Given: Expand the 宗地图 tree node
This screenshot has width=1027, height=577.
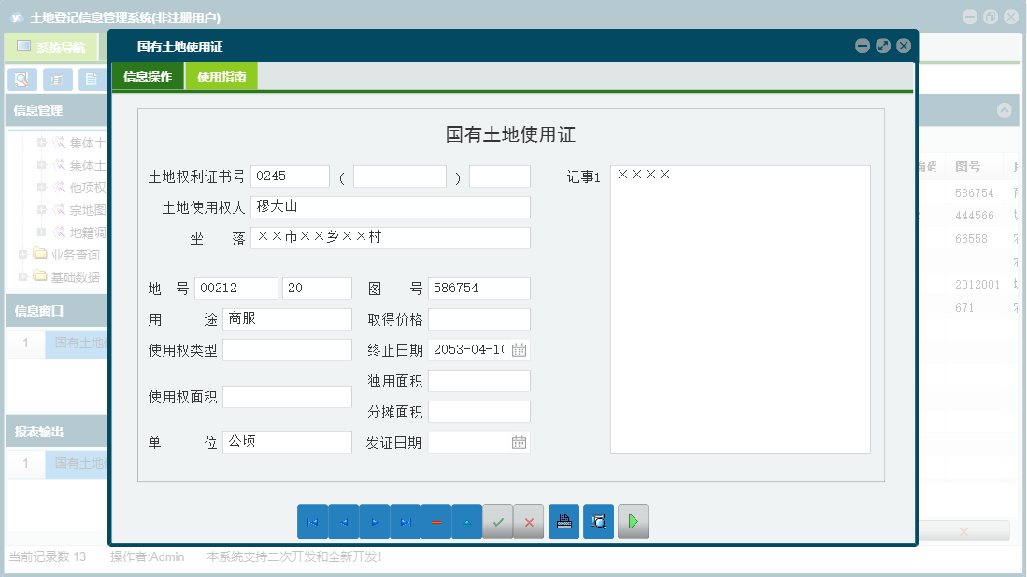Looking at the screenshot, I should click(x=41, y=209).
